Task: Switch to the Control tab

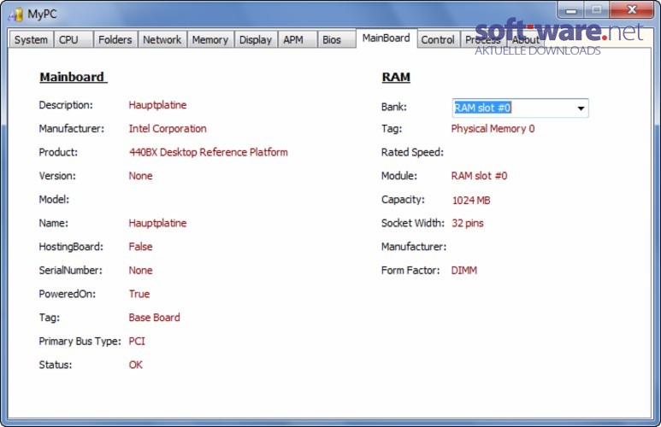Action: [x=438, y=39]
